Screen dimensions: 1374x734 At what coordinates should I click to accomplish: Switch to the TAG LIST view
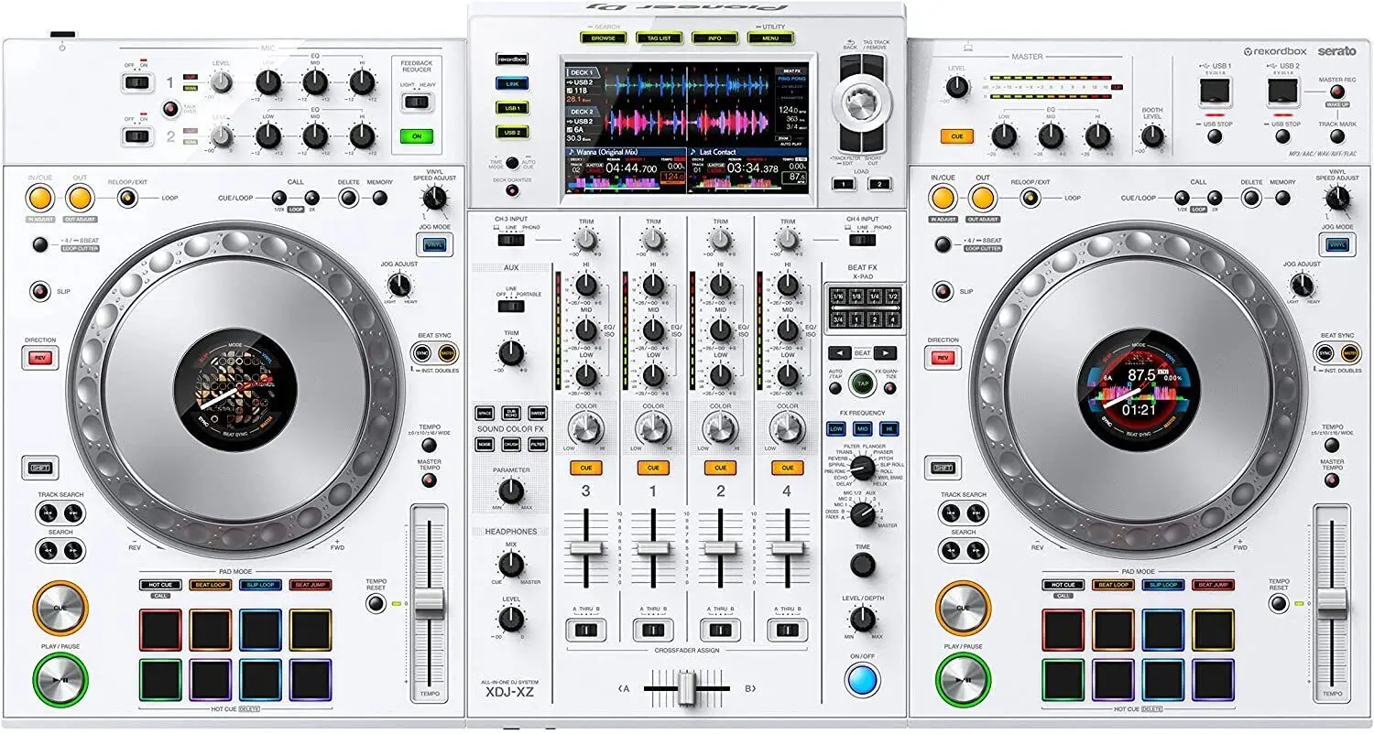659,38
